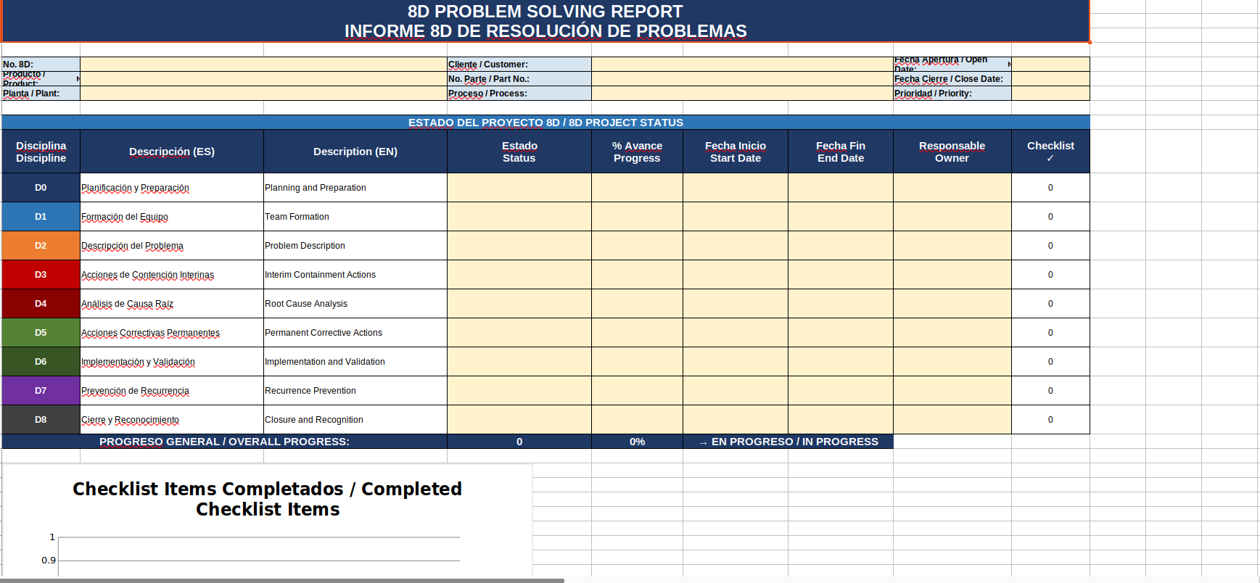The height and width of the screenshot is (583, 1260).
Task: Click the D0 discipline color cell
Action: [x=41, y=188]
